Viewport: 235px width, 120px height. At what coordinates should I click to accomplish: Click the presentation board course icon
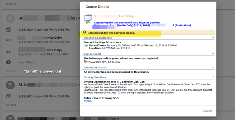pos(88,19)
